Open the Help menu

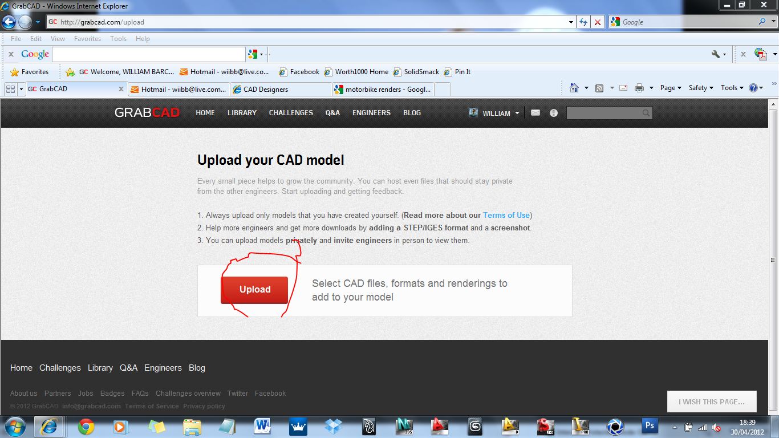point(143,39)
